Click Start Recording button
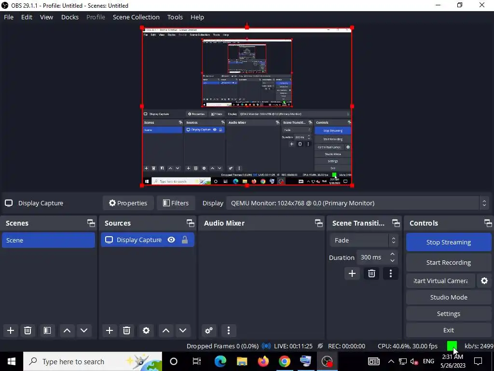Screen dimensions: 494x371 (448, 262)
